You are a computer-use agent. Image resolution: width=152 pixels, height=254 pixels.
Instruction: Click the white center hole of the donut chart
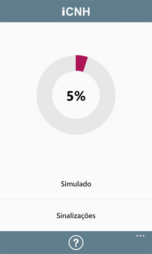coord(76,110)
